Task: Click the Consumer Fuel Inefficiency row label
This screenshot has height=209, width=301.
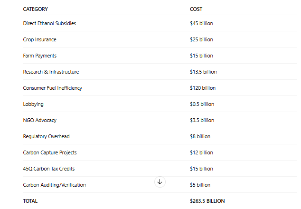Action: pos(53,88)
